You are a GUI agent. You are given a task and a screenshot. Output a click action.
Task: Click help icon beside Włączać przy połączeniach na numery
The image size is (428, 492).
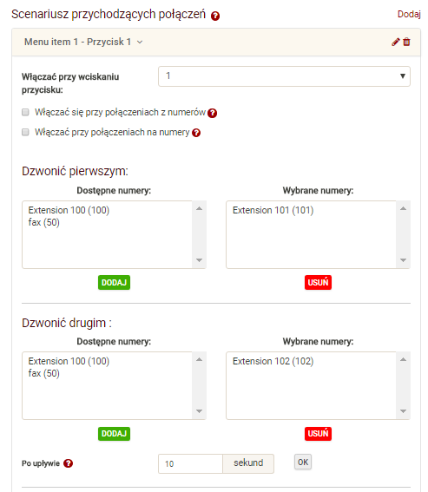(196, 133)
